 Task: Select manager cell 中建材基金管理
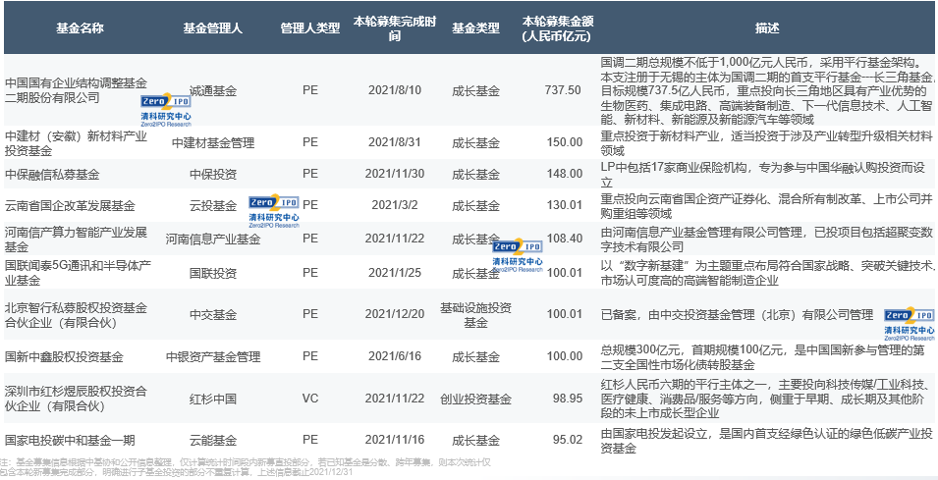(213, 143)
